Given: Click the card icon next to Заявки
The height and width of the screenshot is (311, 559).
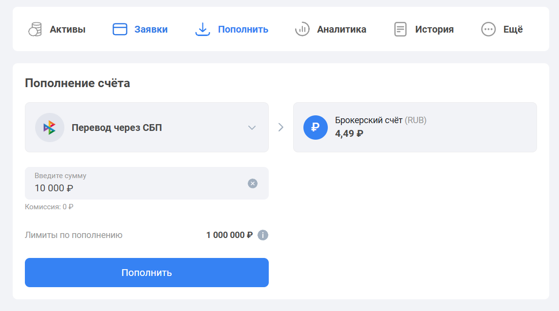Looking at the screenshot, I should click(x=120, y=29).
